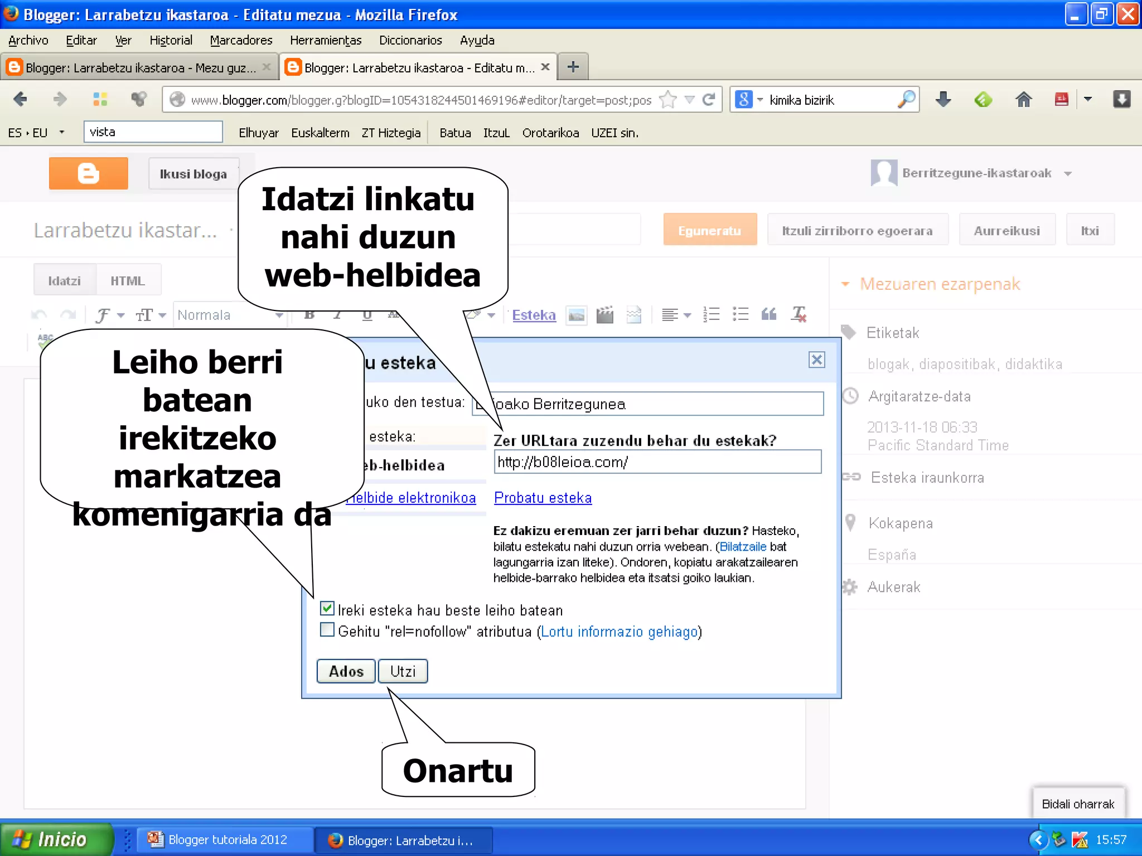
Task: Open the Herramientas menu
Action: [326, 40]
